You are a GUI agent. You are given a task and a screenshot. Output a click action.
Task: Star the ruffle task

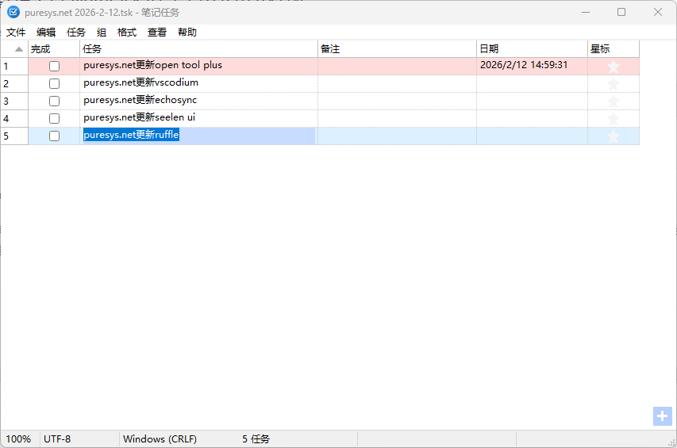pyautogui.click(x=613, y=136)
